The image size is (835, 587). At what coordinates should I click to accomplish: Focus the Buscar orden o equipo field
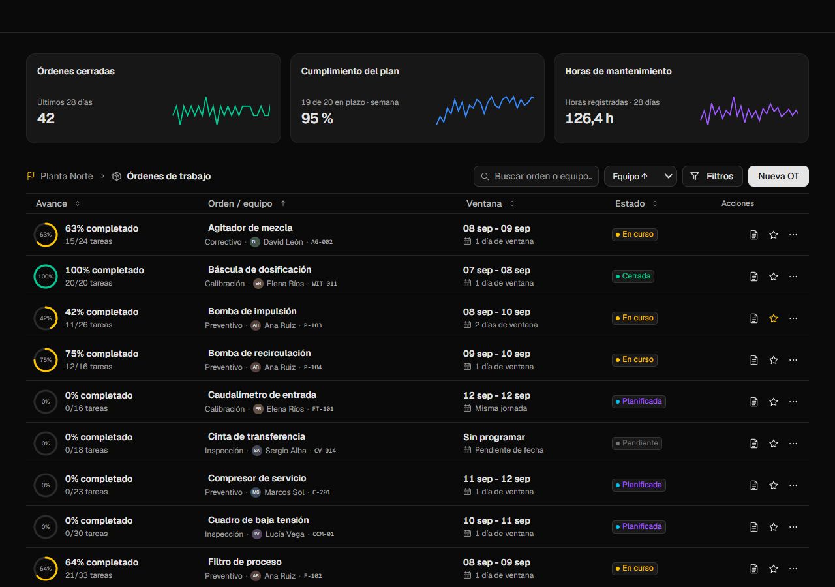click(536, 176)
